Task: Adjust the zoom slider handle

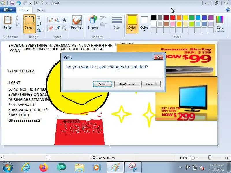Action: pos(210,158)
